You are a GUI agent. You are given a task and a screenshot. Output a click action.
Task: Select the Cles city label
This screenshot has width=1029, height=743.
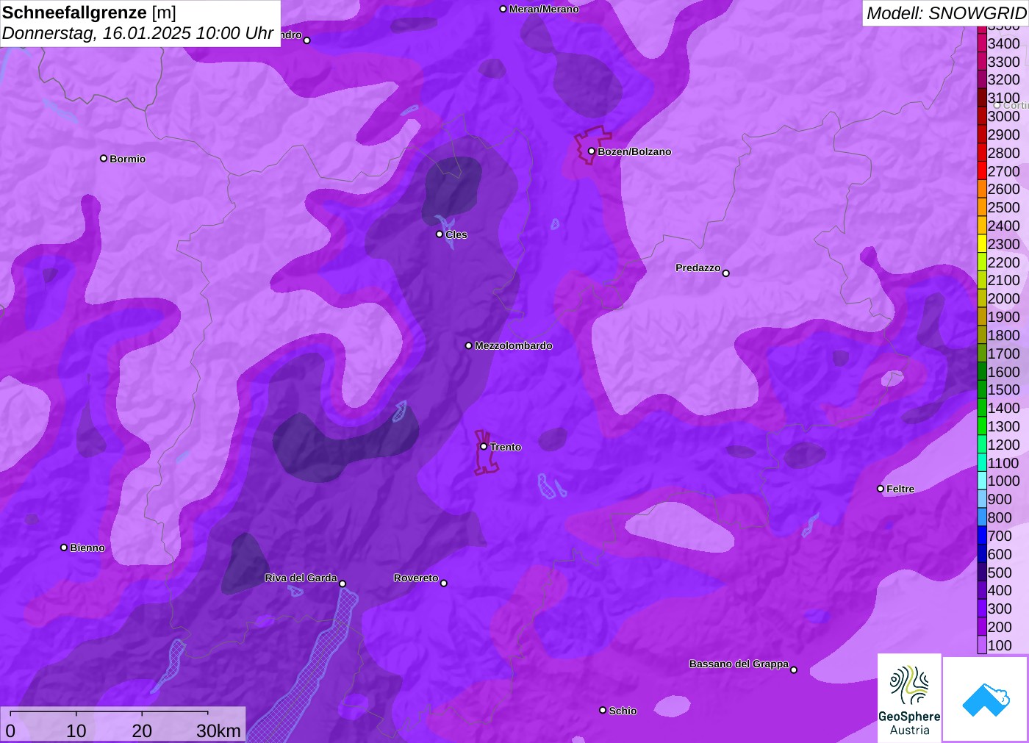pos(456,234)
